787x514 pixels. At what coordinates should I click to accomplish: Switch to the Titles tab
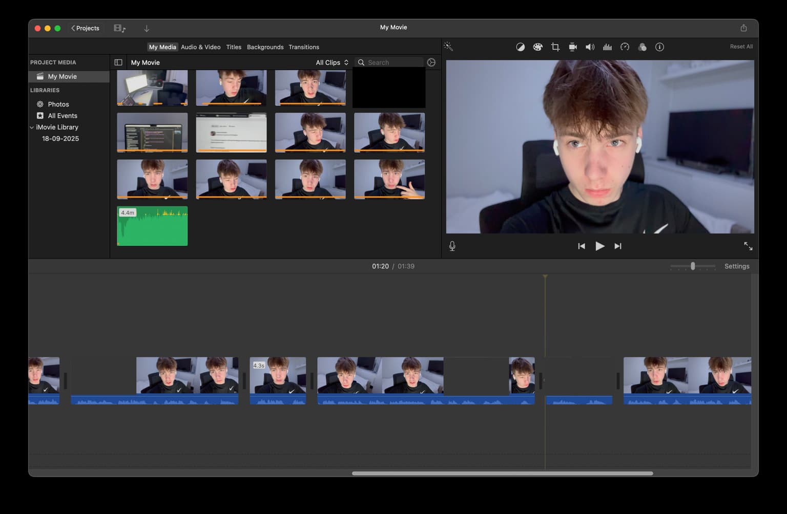[x=234, y=47]
